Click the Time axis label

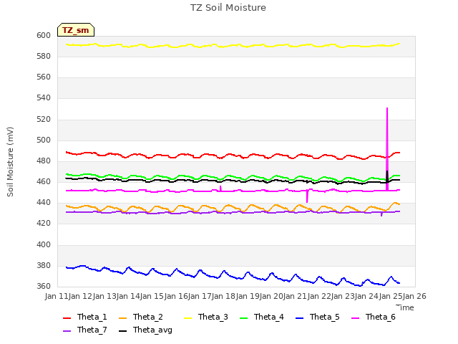coord(405,307)
